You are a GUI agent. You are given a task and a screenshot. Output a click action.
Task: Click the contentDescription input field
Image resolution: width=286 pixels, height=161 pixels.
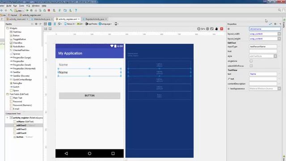(x=263, y=84)
